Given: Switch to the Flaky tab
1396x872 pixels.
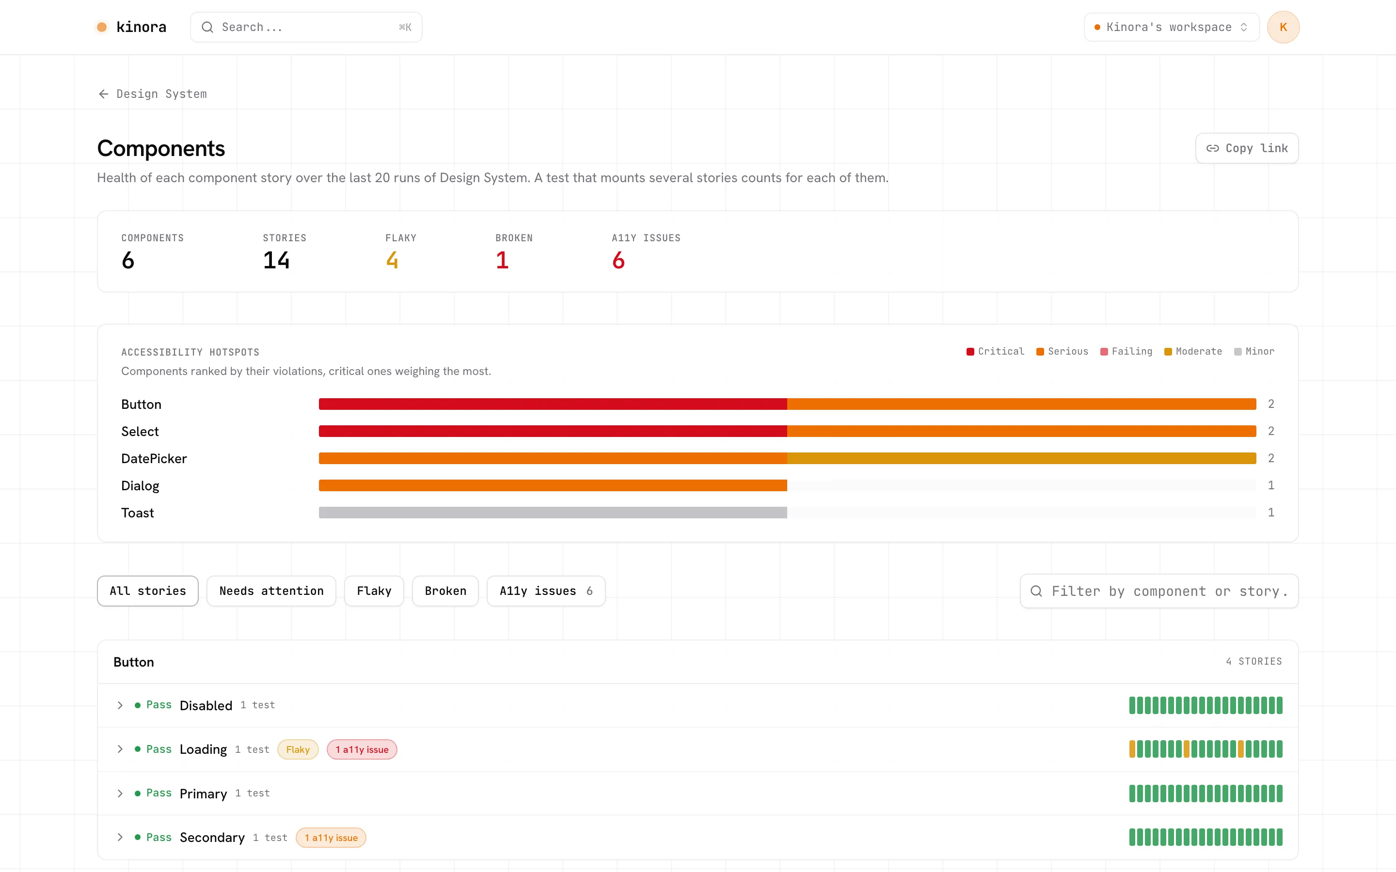Looking at the screenshot, I should click(x=374, y=591).
